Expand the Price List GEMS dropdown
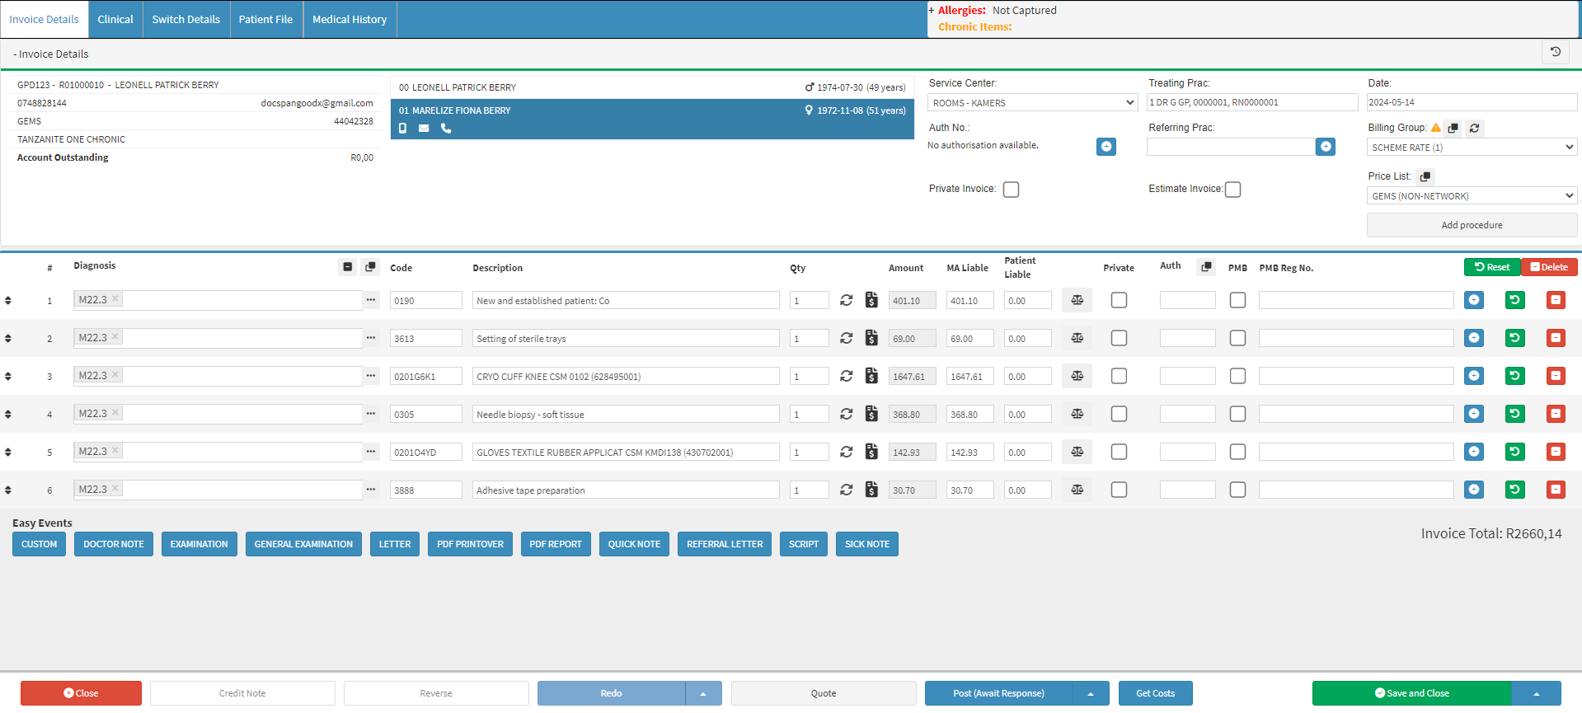 click(1472, 196)
